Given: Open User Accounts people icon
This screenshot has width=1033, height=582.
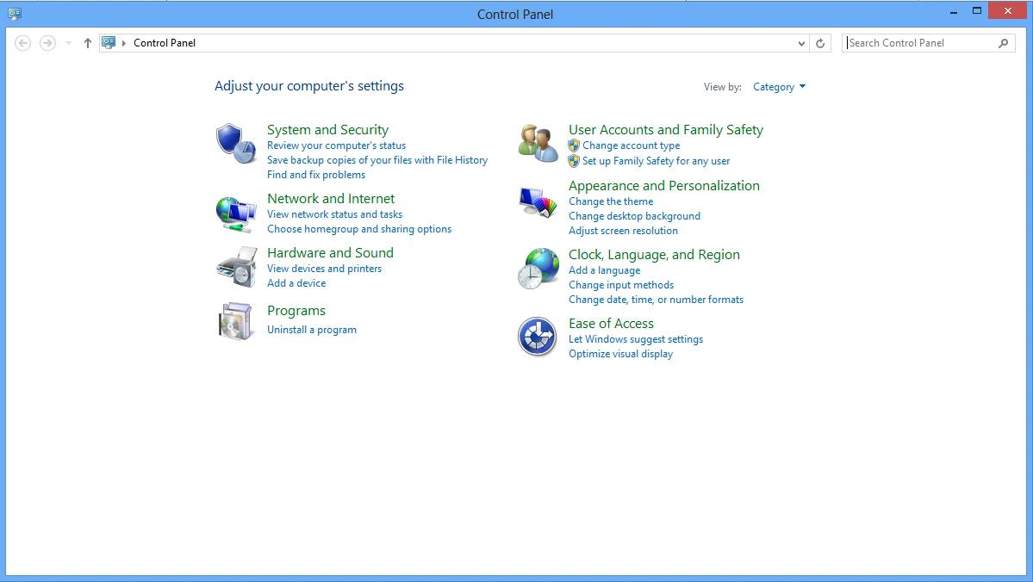Looking at the screenshot, I should 538,143.
